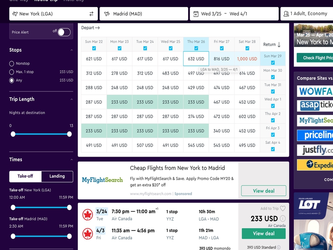The image size is (333, 250).
Task: Open the priceline compare site logo
Action: 315,135
